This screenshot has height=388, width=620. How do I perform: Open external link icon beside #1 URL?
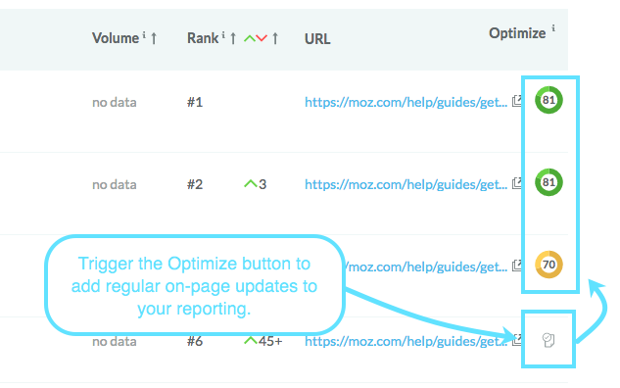pos(516,101)
